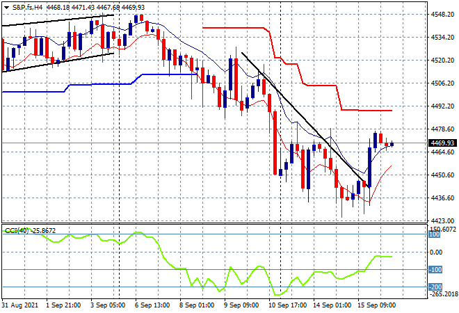Click the CCI 100 level marker
459x313 pixels.
coord(435,234)
